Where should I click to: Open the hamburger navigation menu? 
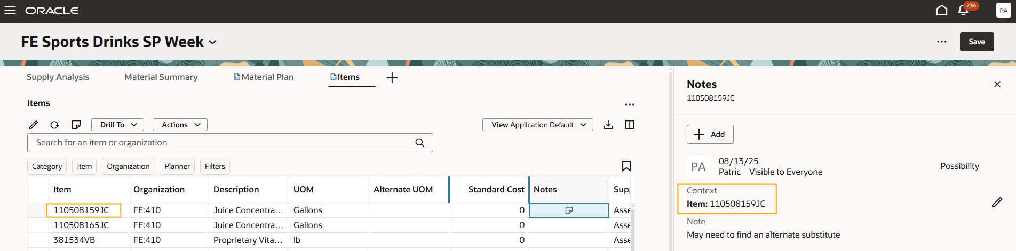click(10, 11)
